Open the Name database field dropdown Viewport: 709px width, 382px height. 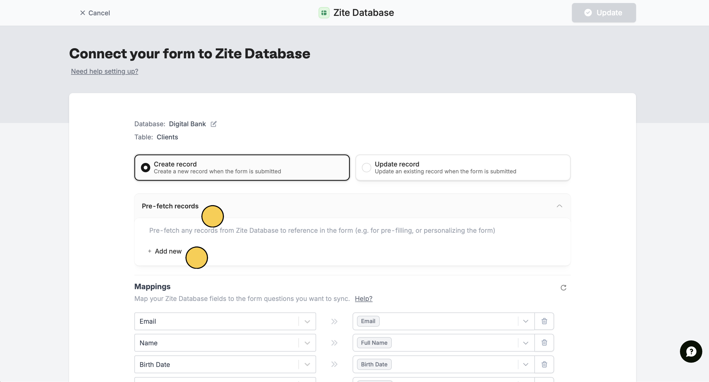click(307, 343)
